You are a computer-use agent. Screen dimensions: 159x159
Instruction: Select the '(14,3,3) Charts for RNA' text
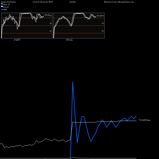tap(43, 2)
